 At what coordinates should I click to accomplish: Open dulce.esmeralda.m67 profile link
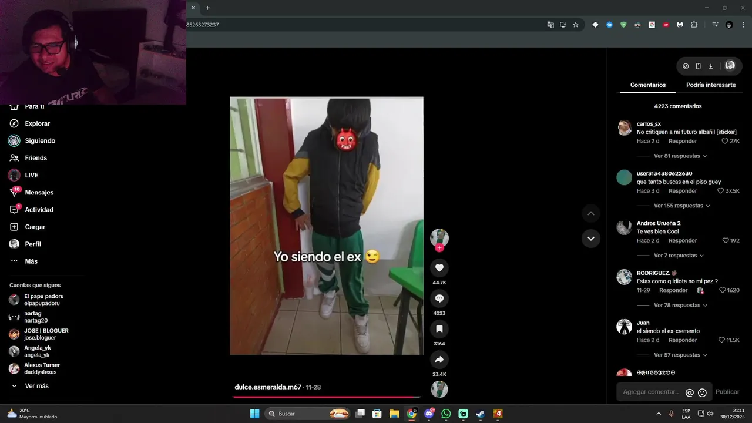click(268, 387)
